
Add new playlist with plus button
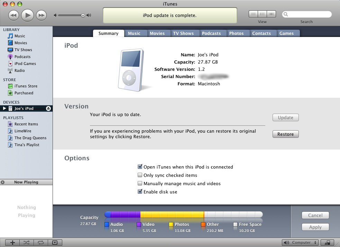[x=12, y=243]
